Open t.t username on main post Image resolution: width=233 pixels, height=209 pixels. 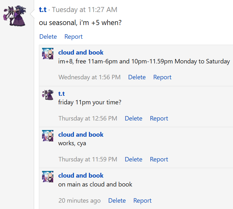click(x=43, y=10)
